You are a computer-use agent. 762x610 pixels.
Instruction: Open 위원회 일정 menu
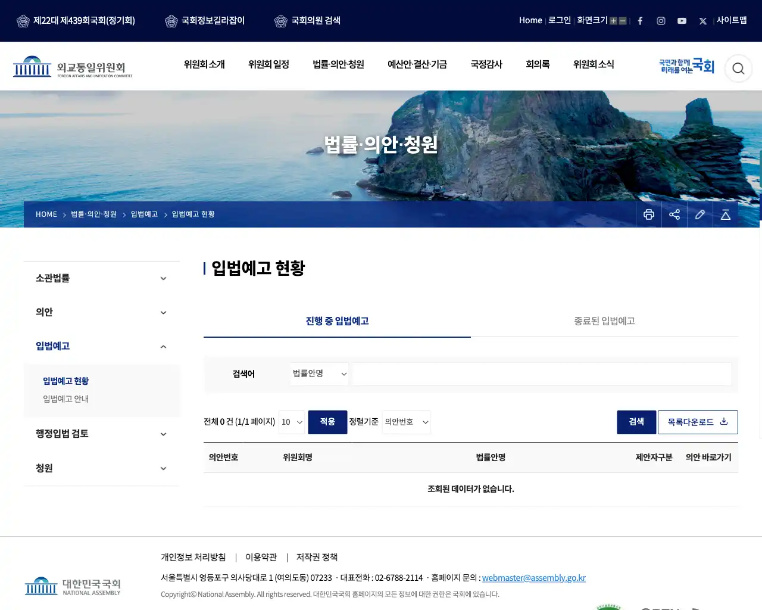(x=268, y=64)
